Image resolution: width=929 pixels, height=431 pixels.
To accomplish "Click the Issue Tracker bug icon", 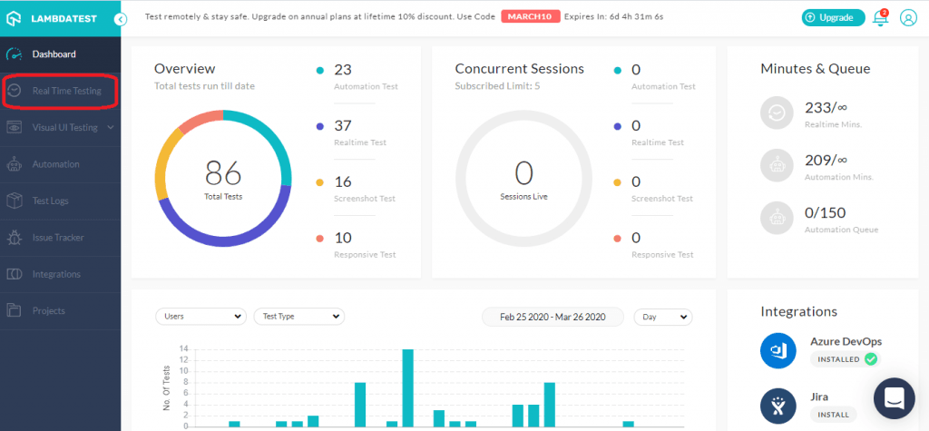I will 15,238.
